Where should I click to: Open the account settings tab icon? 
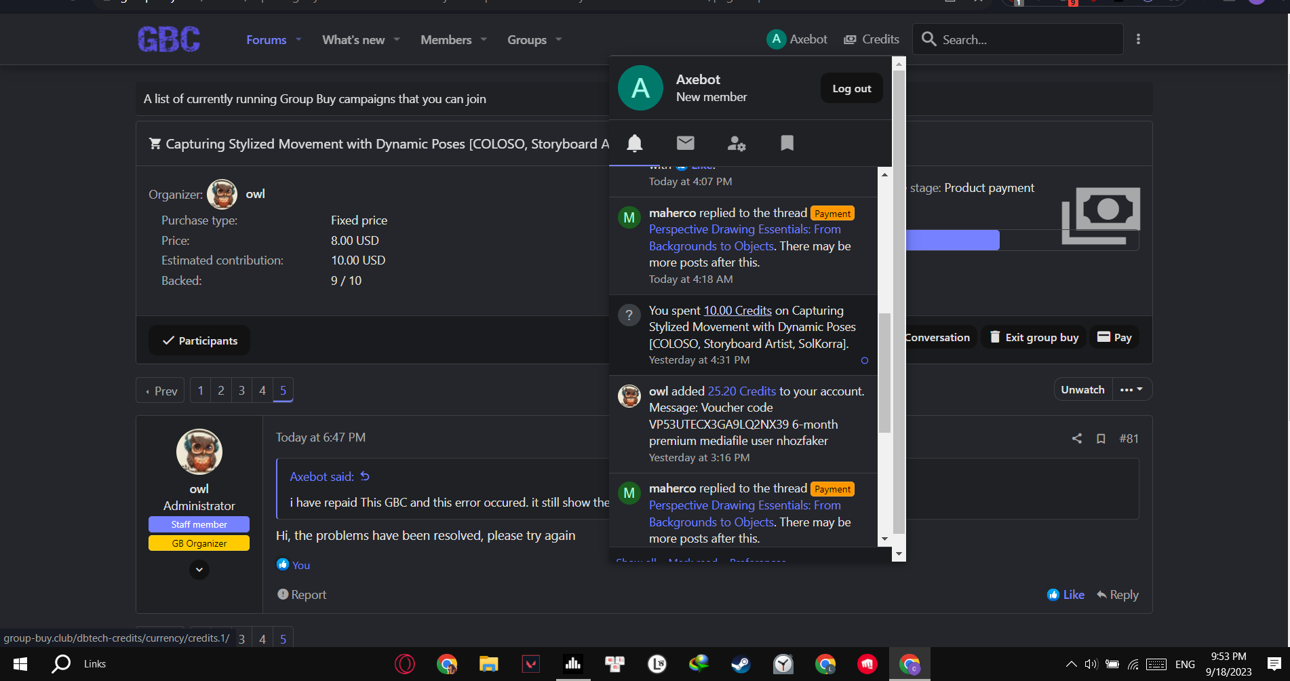click(x=736, y=143)
